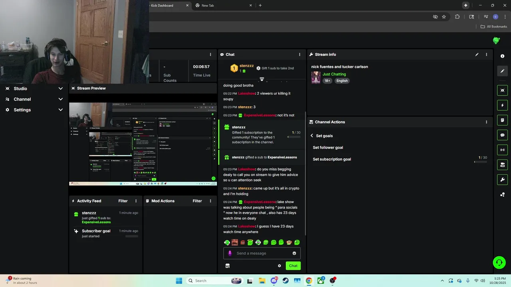
Task: Open the Activity Feed three-dot menu
Action: [x=136, y=201]
